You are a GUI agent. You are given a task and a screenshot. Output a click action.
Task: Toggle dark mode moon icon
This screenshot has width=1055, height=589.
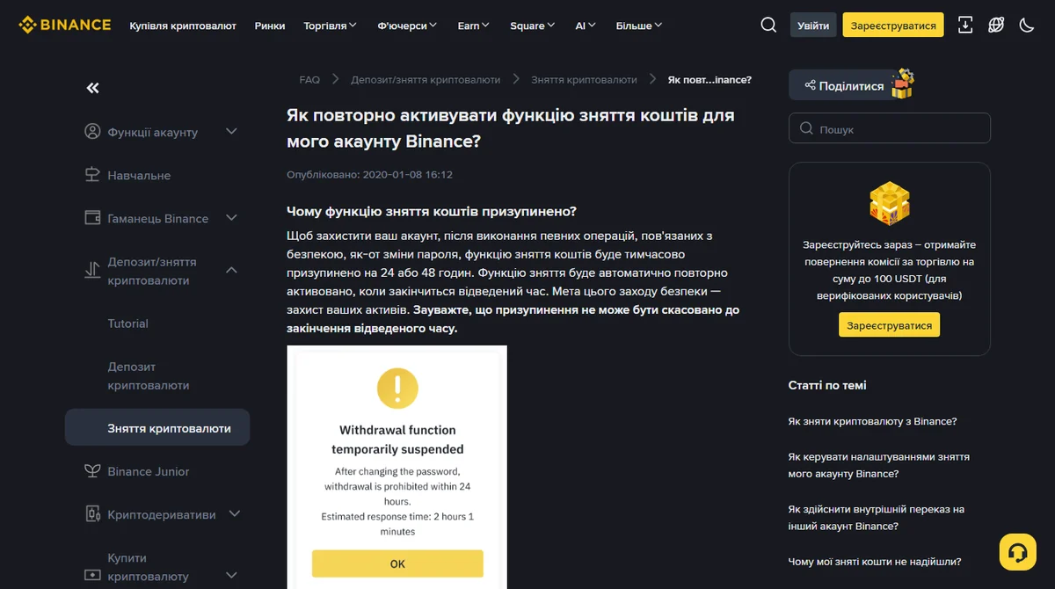pyautogui.click(x=1027, y=25)
